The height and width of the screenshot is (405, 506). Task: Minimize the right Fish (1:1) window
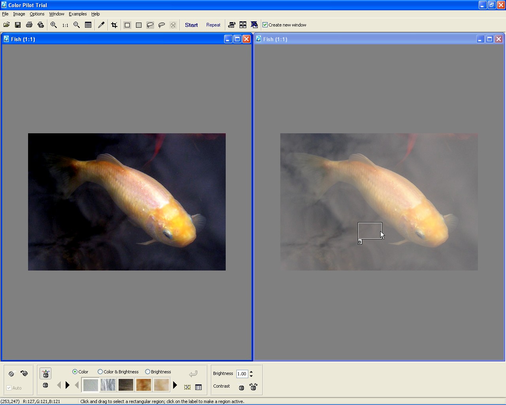click(x=480, y=39)
